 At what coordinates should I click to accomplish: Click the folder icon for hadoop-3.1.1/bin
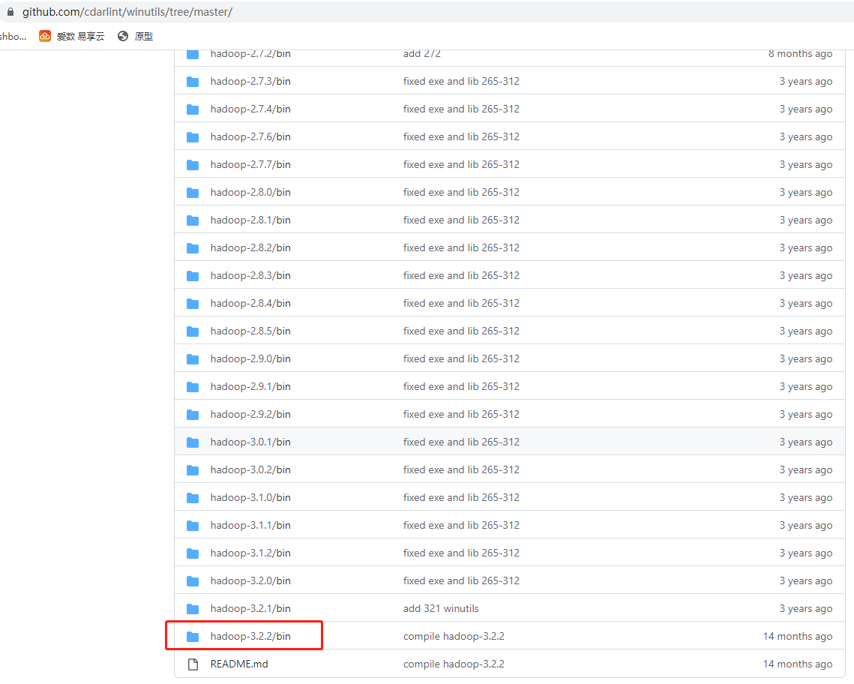(x=193, y=526)
